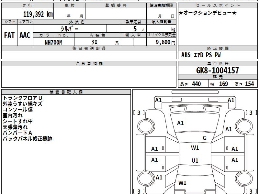Click the width value 169
259x194 pixels.
(223, 84)
